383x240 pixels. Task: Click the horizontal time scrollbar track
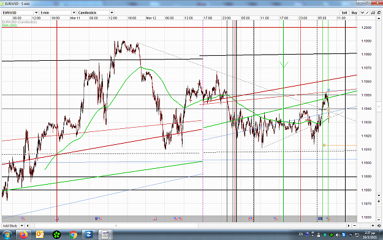pyautogui.click(x=188, y=226)
